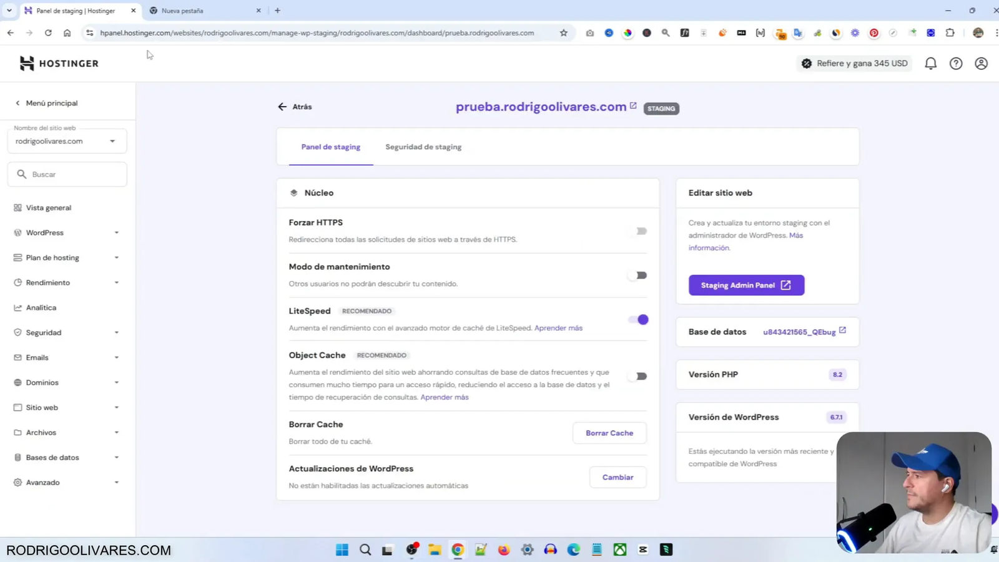Open Chrome from the Windows taskbar

458,550
